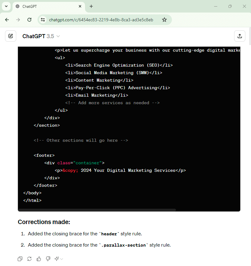
Task: Click the closing </section> tag line
Action: (47, 125)
